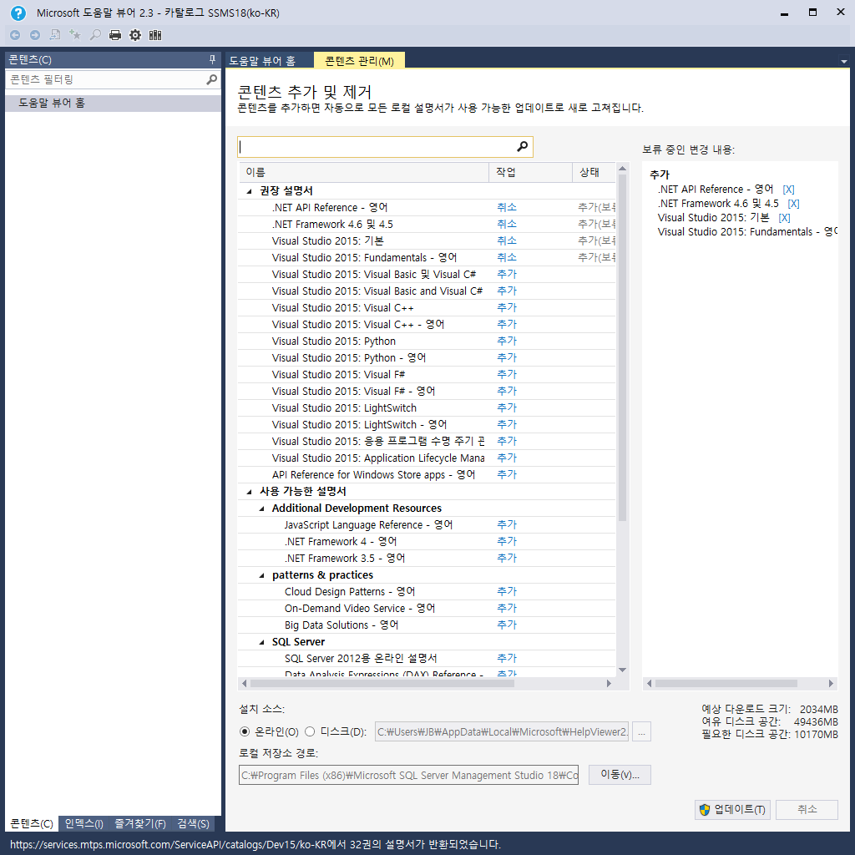Click 추가 for Cloud Design Patterns - 영어
855x855 pixels.
click(x=507, y=591)
